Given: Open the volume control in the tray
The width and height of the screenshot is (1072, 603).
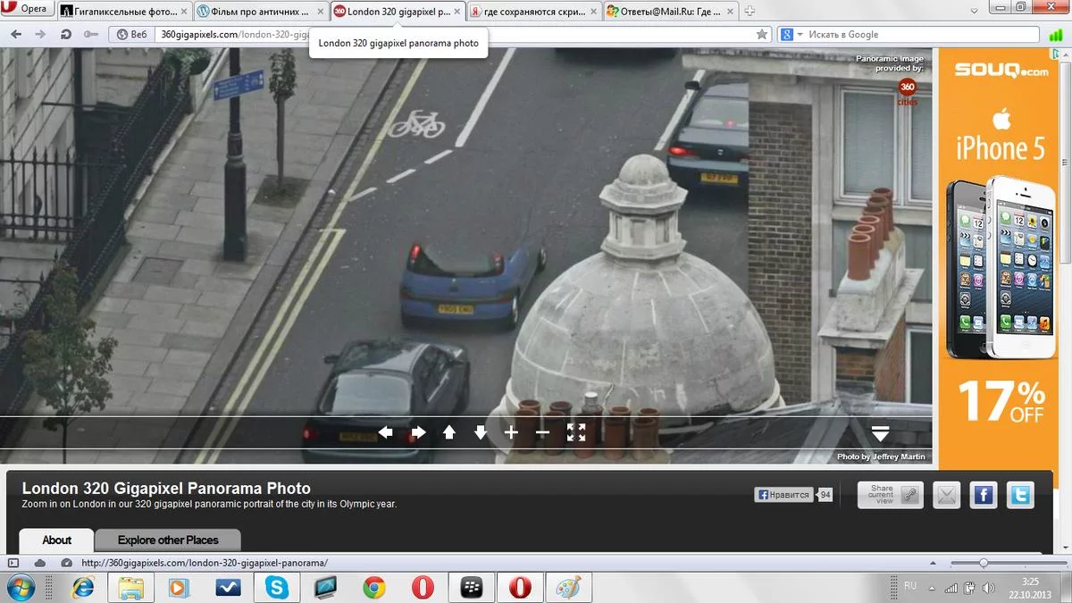Looking at the screenshot, I should click(x=989, y=588).
